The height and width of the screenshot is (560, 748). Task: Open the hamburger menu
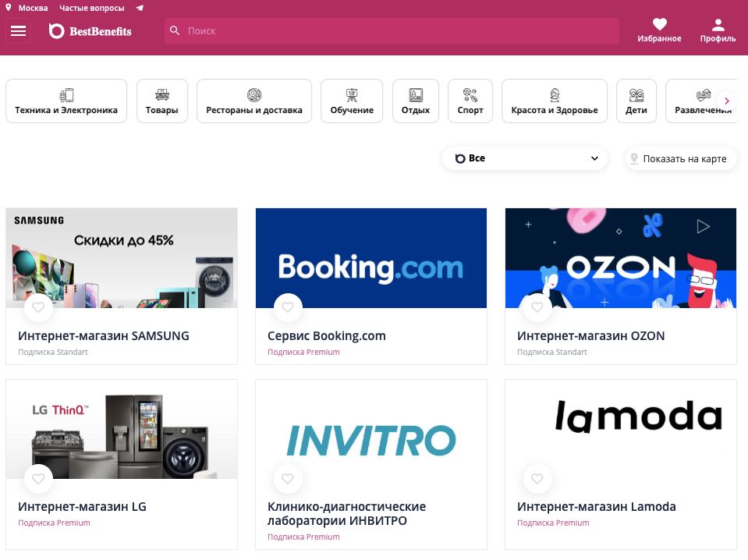tap(18, 31)
